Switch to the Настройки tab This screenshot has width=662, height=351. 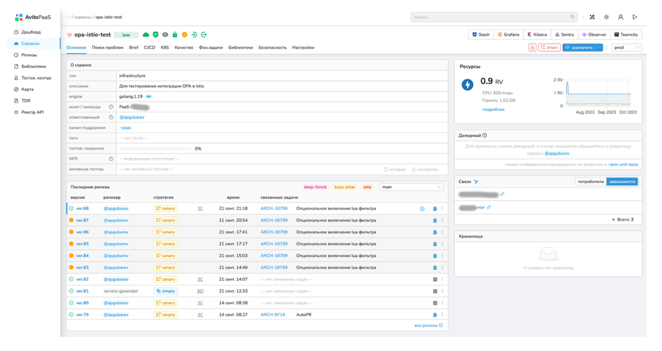point(303,47)
